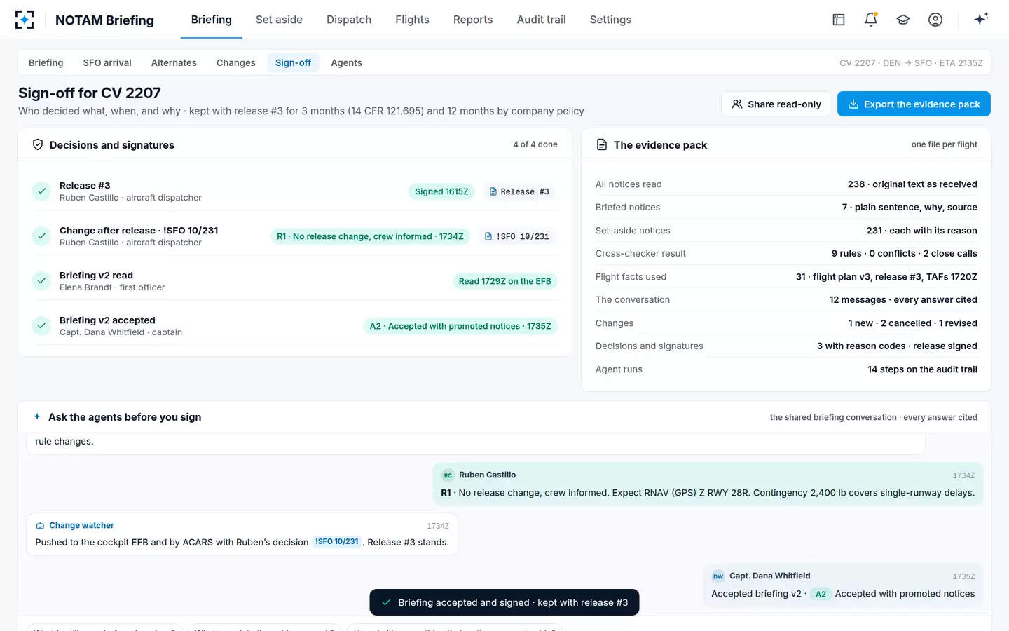This screenshot has width=1009, height=631.
Task: Click the Read 1729Z on the EFB badge
Action: pos(504,281)
